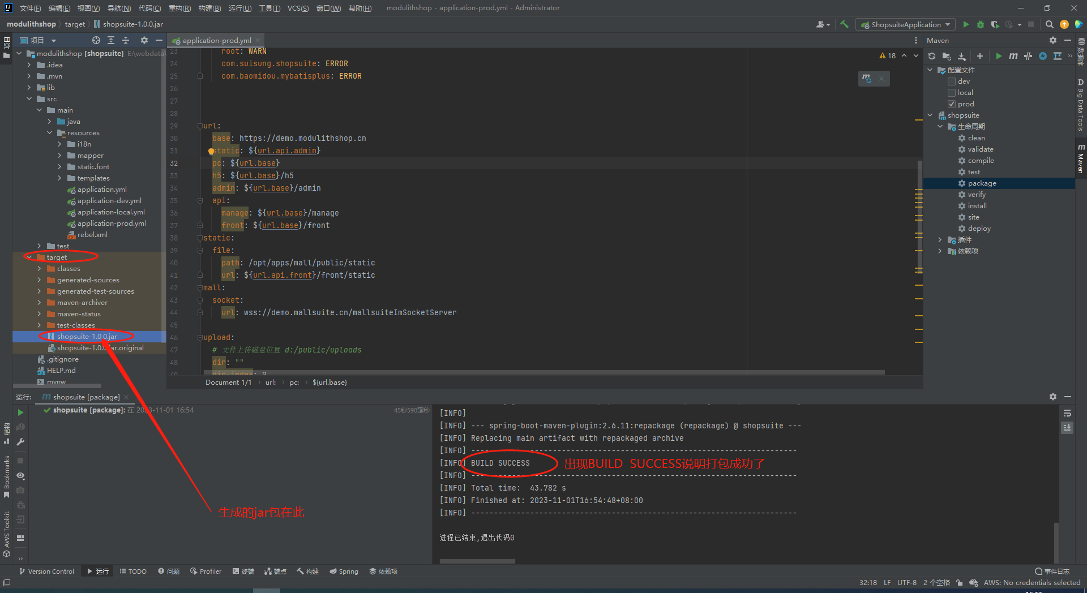1087x593 pixels.
Task: Click Maven toggle skip tests icon
Action: [1042, 56]
